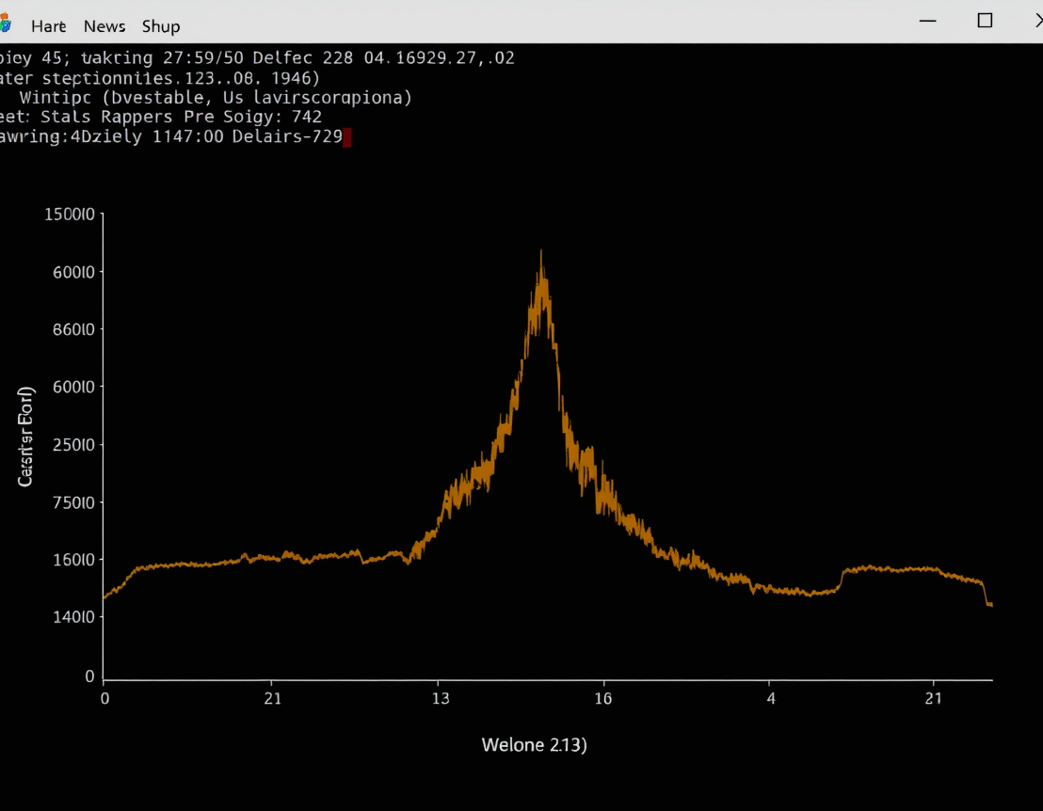This screenshot has width=1043, height=811.
Task: Select the y-axis tick label '75010'
Action: (73, 502)
